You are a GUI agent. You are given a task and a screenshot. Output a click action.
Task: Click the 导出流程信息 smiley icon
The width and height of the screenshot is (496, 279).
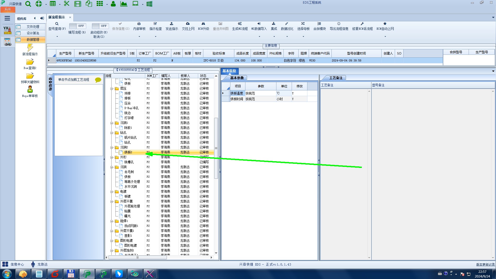tap(339, 24)
